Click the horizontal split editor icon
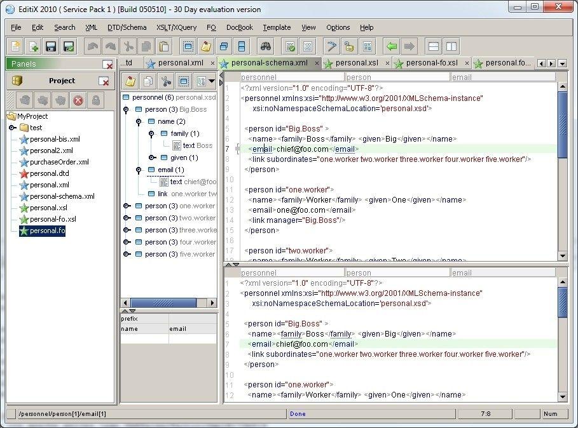This screenshot has height=428, width=578. point(433,46)
